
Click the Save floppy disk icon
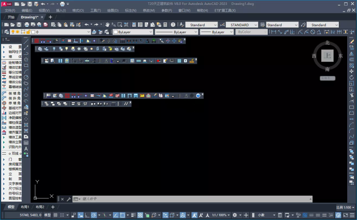(x=18, y=25)
